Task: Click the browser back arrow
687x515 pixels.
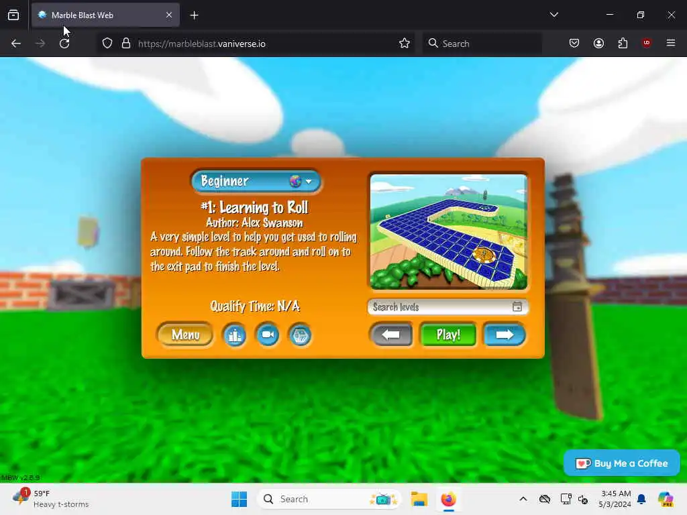Action: click(16, 44)
